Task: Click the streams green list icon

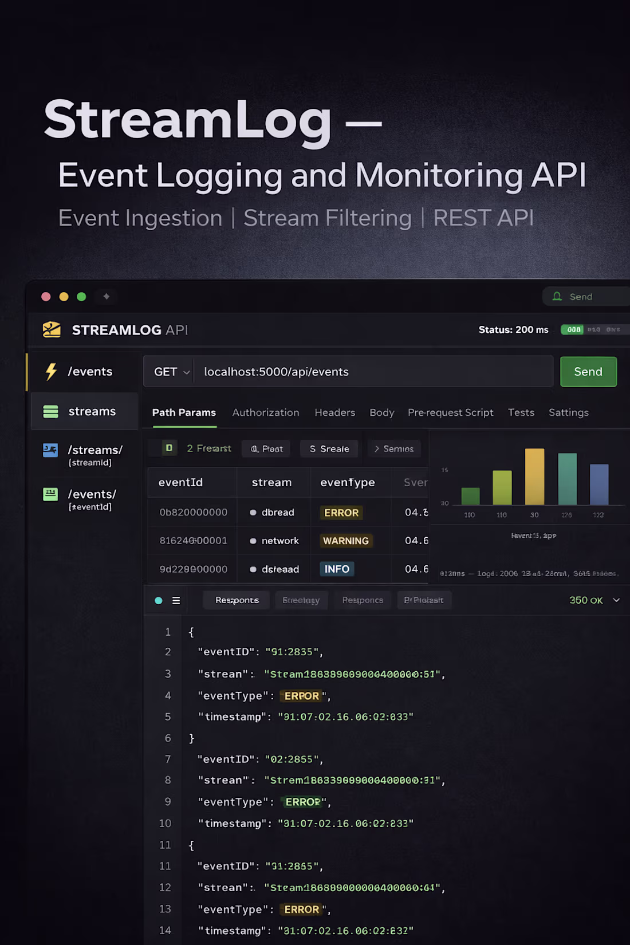Action: click(x=51, y=411)
